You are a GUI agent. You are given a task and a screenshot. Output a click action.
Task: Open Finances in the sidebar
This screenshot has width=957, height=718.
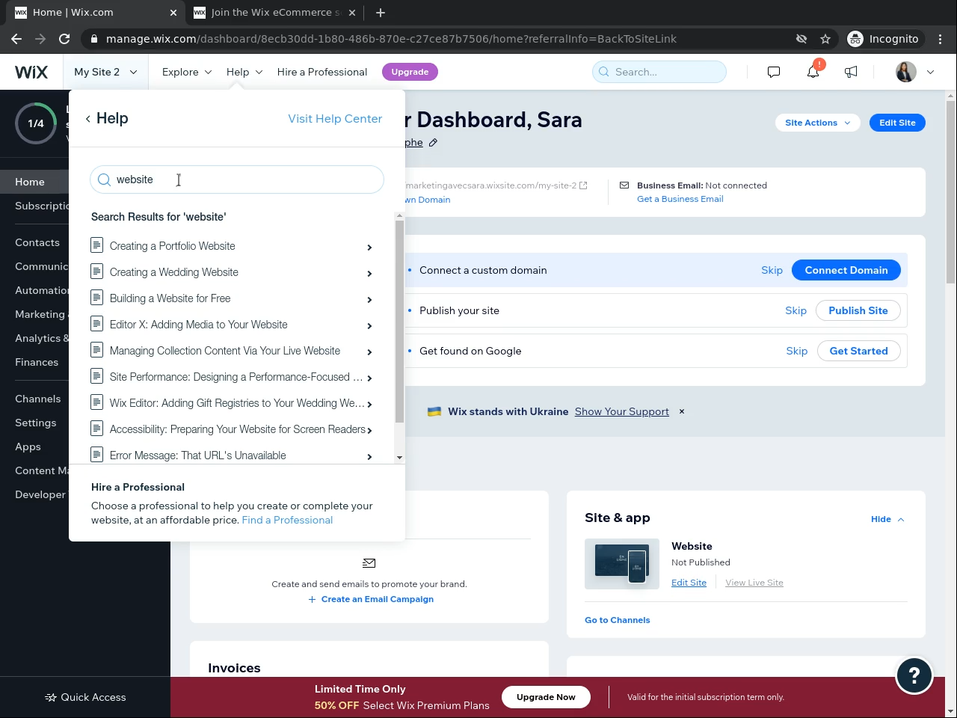coord(37,362)
